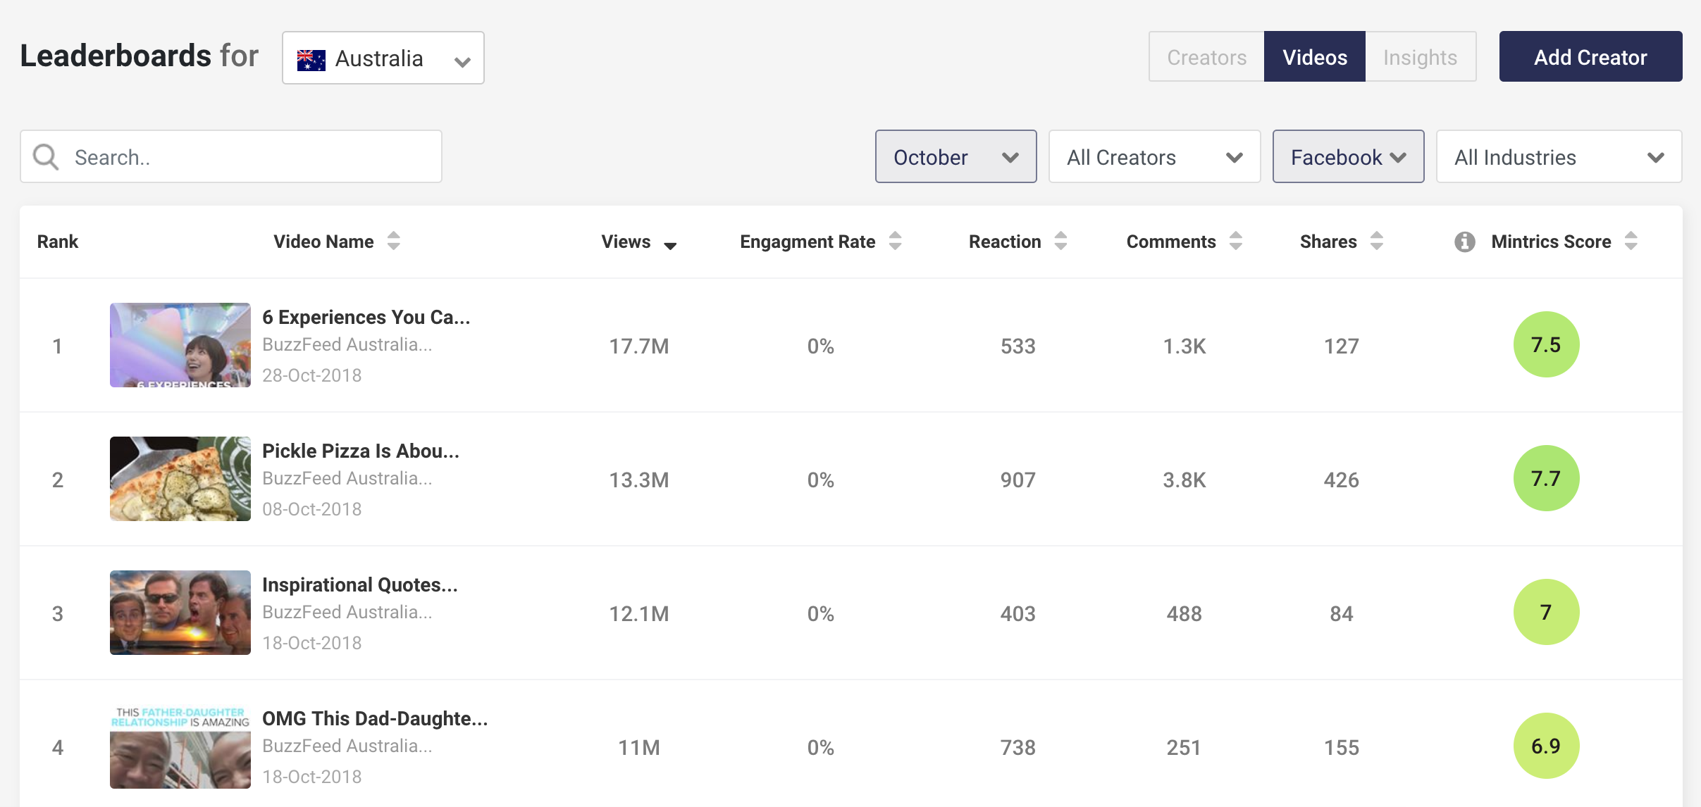This screenshot has width=1701, height=807.
Task: Expand the All Industries dropdown
Action: coord(1559,156)
